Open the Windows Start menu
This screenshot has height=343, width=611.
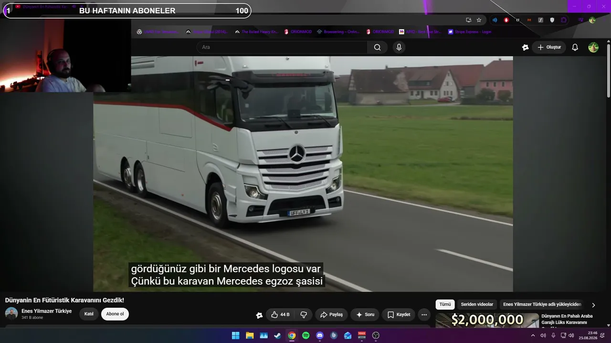pos(235,335)
